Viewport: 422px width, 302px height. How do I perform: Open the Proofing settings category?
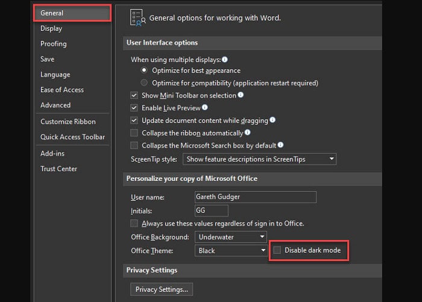53,43
